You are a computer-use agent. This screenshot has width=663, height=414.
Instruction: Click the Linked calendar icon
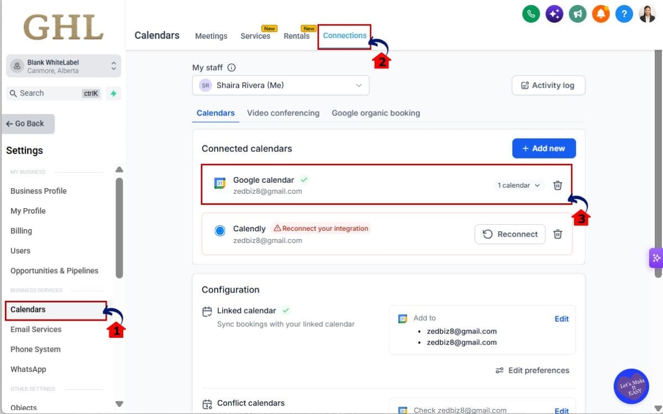[x=207, y=311]
